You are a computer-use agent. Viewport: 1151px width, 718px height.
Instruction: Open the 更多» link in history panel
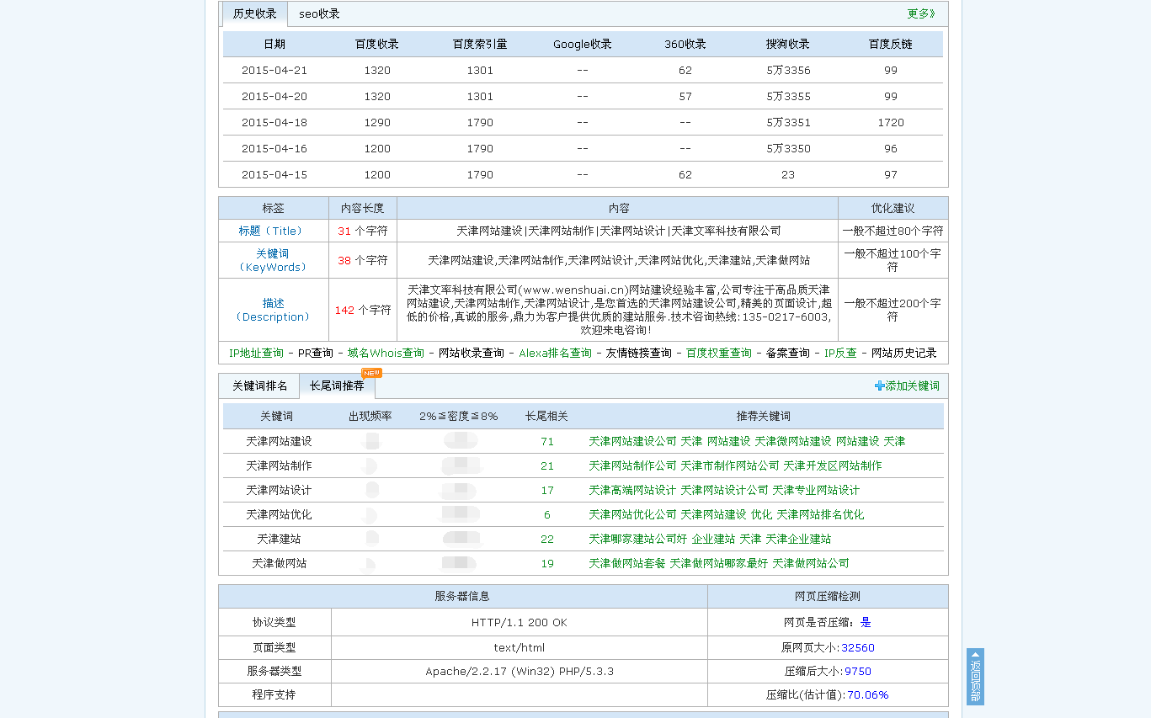coord(920,13)
